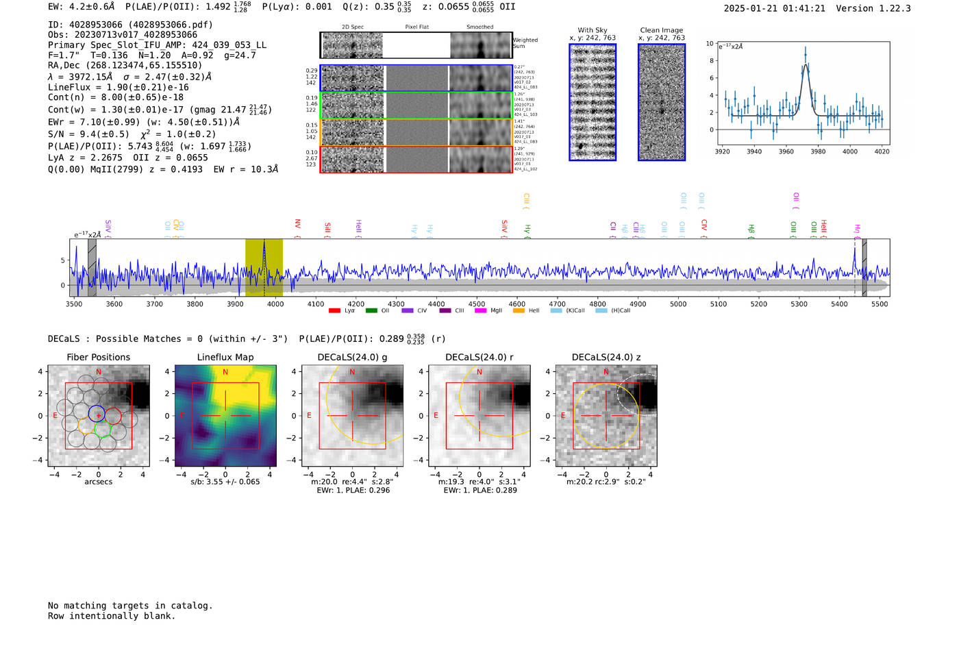
Task: Click the EW: 4.2±0.6Å header value
Action: pyautogui.click(x=82, y=7)
